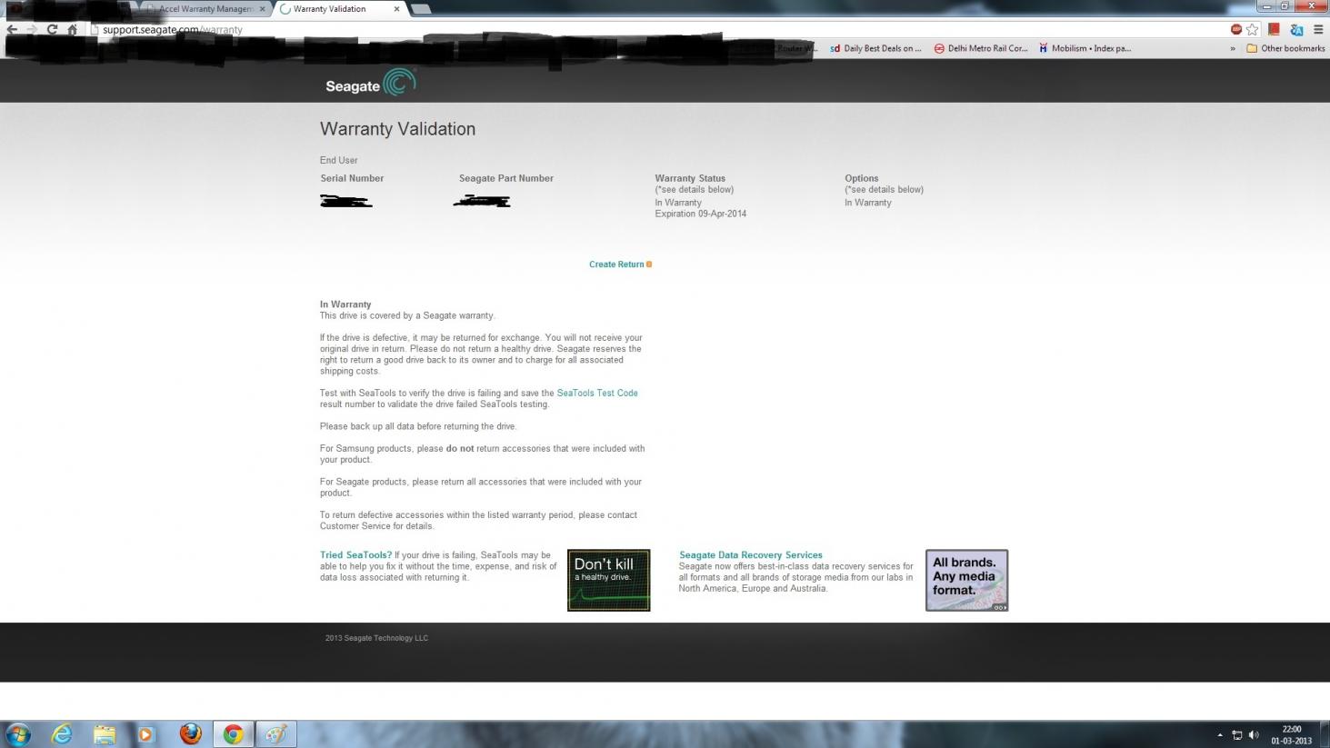The height and width of the screenshot is (748, 1330).
Task: Launch Internet Explorer from the taskbar
Action: (x=62, y=733)
